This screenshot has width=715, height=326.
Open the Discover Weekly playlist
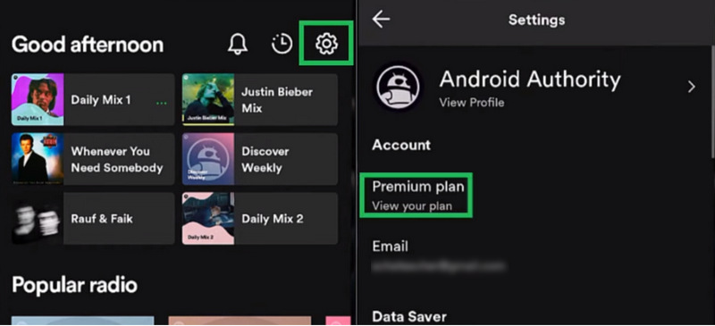260,159
